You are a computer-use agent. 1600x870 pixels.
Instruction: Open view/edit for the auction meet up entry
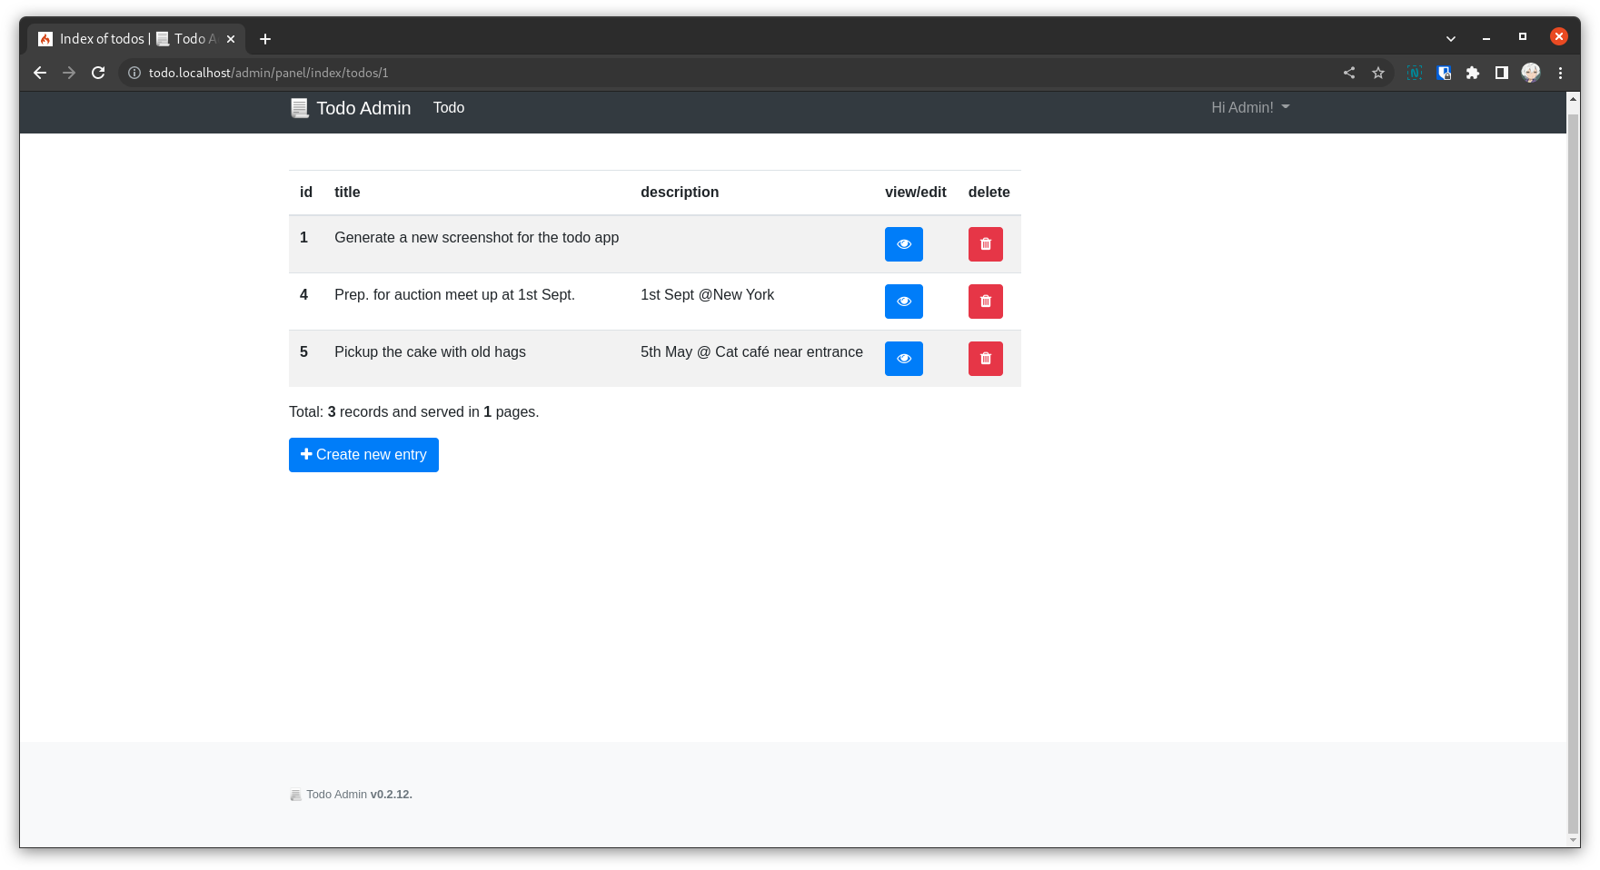coord(903,302)
